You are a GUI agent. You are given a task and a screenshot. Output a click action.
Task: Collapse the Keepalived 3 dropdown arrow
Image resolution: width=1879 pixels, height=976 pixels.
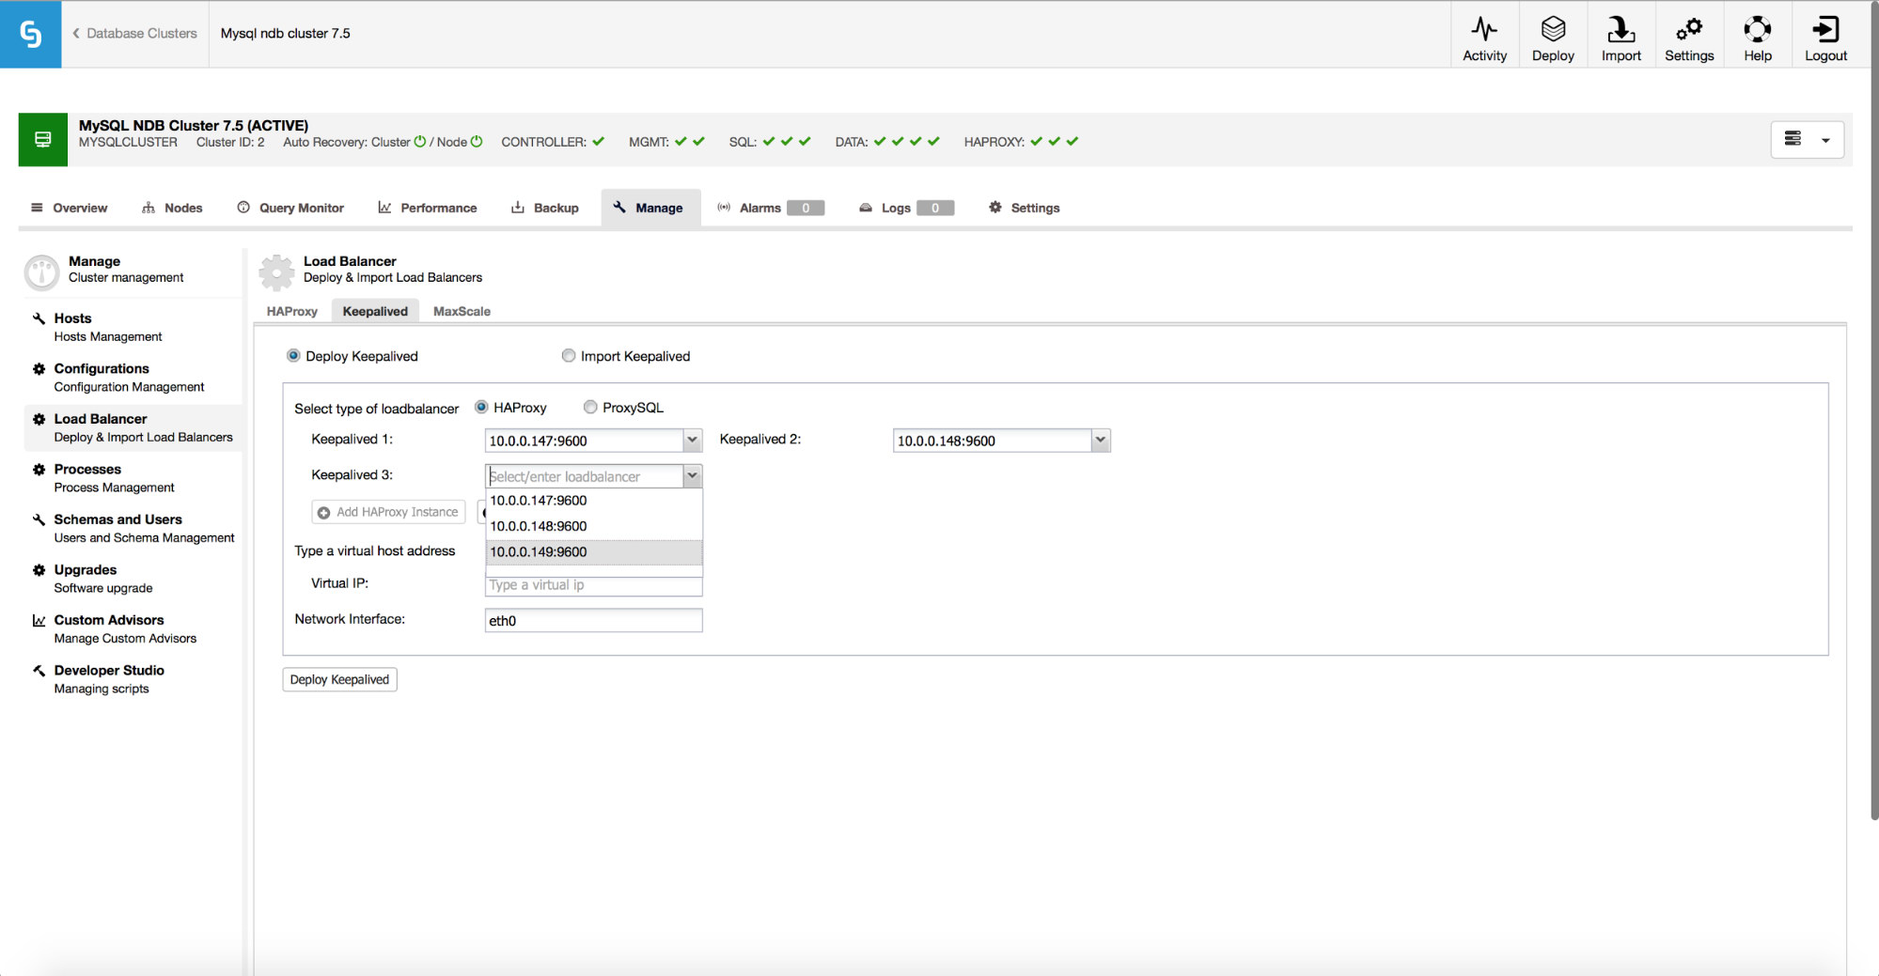point(693,476)
